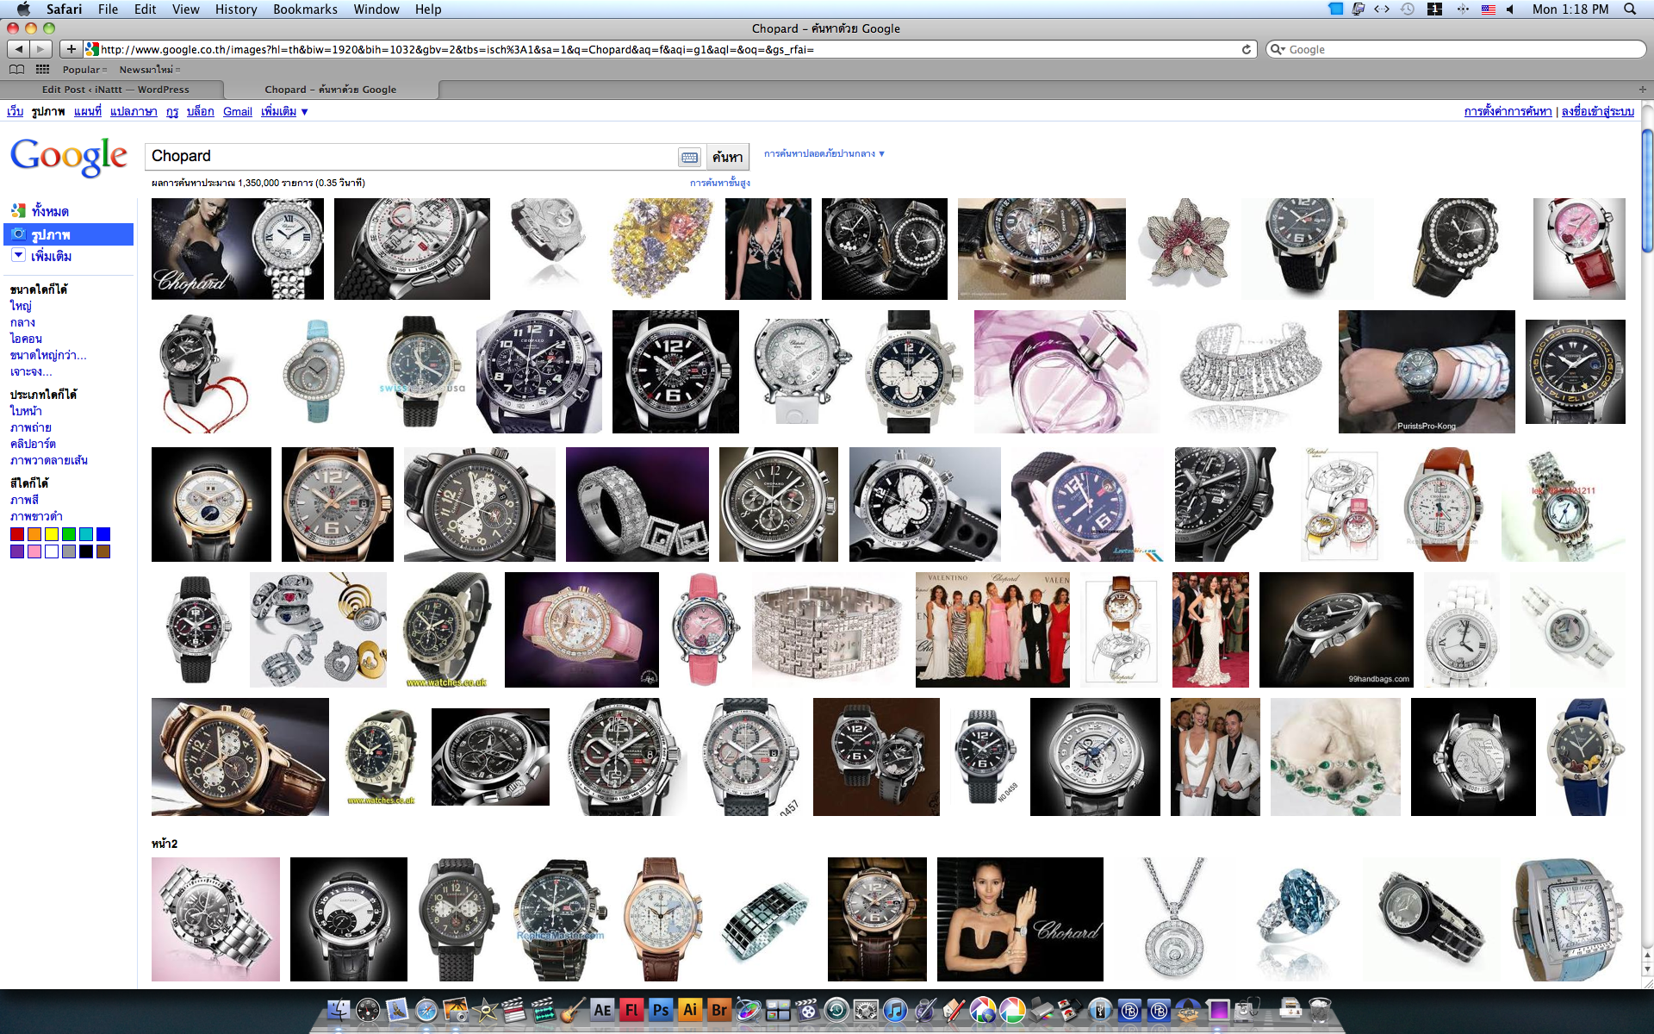Reload the page using the refresh icon
This screenshot has width=1654, height=1034.
coord(1246,49)
